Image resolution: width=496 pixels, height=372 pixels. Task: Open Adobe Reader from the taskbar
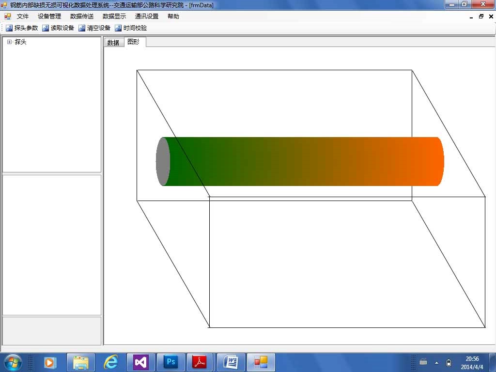(x=200, y=362)
